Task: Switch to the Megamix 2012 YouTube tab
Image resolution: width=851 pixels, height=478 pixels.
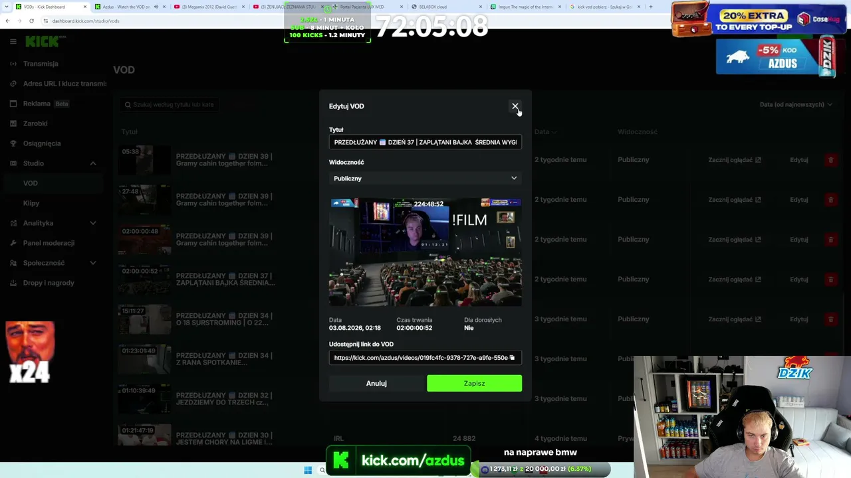Action: (209, 7)
